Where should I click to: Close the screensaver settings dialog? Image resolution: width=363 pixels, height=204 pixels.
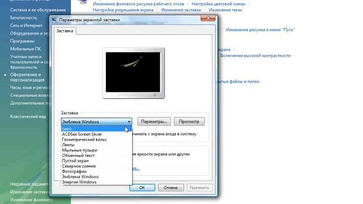(x=208, y=18)
